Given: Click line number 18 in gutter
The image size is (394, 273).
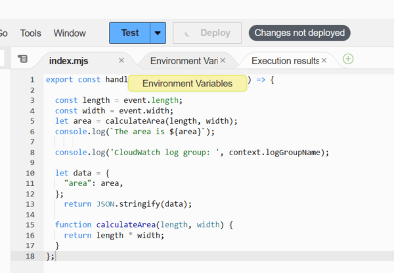Looking at the screenshot, I should point(30,256).
